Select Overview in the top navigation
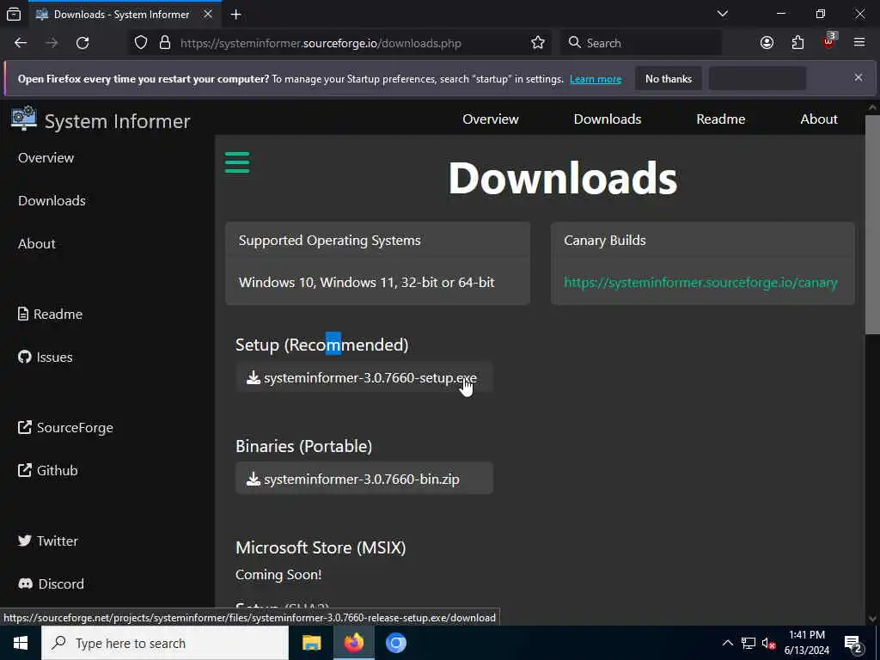880x660 pixels. pos(491,119)
